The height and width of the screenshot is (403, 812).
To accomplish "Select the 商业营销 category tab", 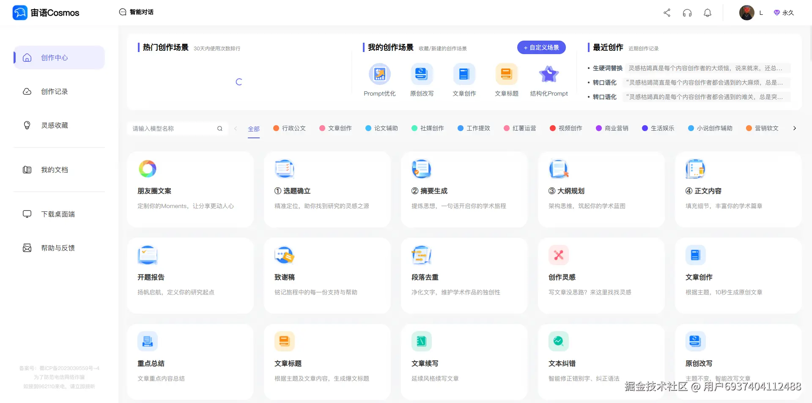I will 612,128.
